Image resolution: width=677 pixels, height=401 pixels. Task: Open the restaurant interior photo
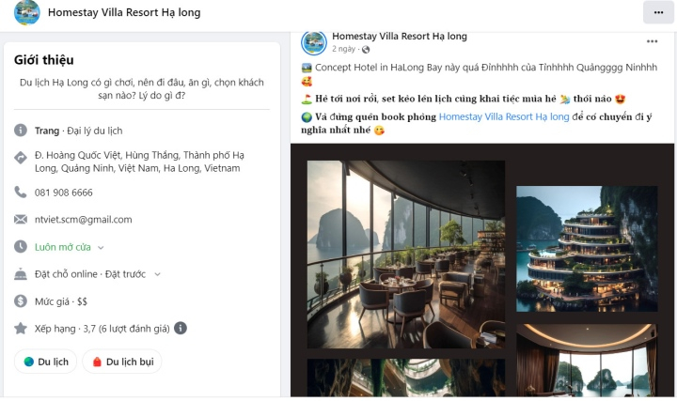point(406,254)
